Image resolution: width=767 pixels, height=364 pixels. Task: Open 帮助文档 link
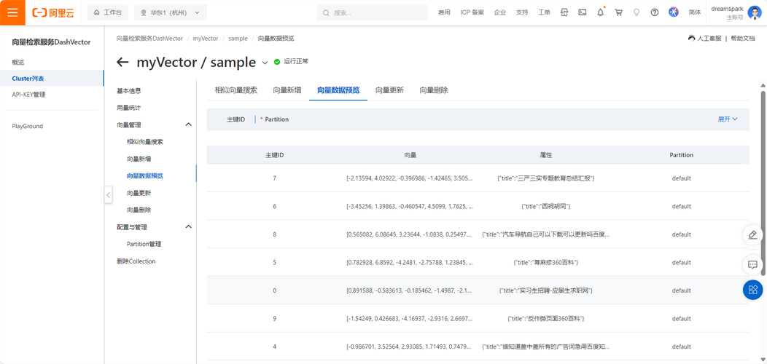click(743, 38)
